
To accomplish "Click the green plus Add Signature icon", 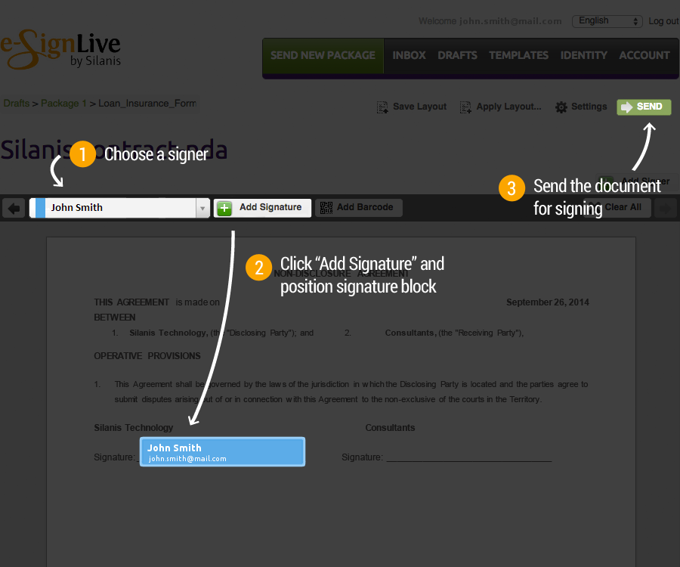I will (224, 208).
